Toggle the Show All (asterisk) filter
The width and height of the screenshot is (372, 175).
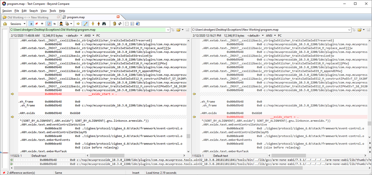[x=31, y=24]
